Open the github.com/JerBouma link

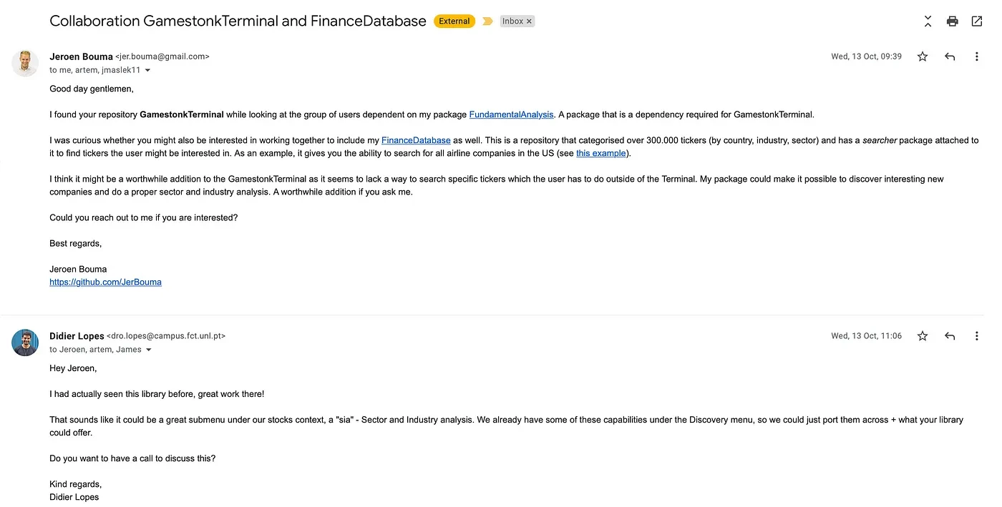tap(105, 282)
